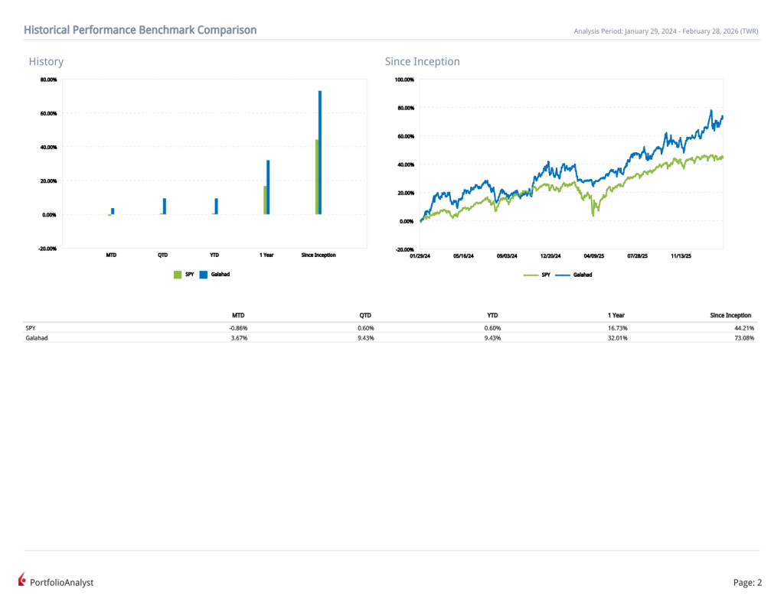Click the 80.00% label on History chart axis
Image resolution: width=784 pixels, height=605 pixels.
[x=48, y=80]
